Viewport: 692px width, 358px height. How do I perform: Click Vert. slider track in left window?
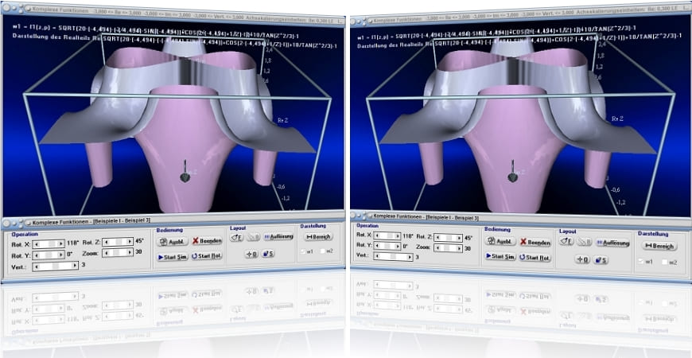coord(52,267)
